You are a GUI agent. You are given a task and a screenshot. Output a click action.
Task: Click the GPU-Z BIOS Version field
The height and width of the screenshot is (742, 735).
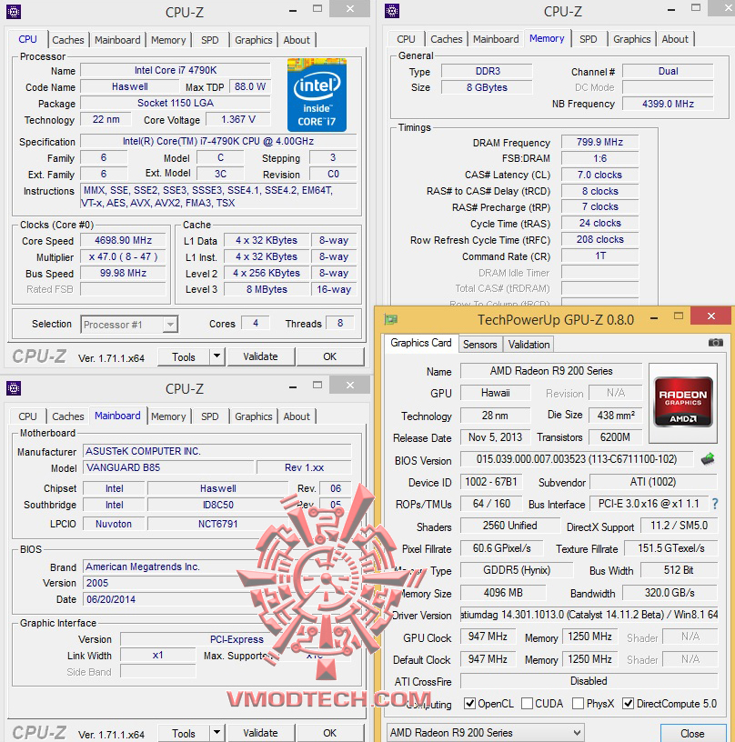577,459
